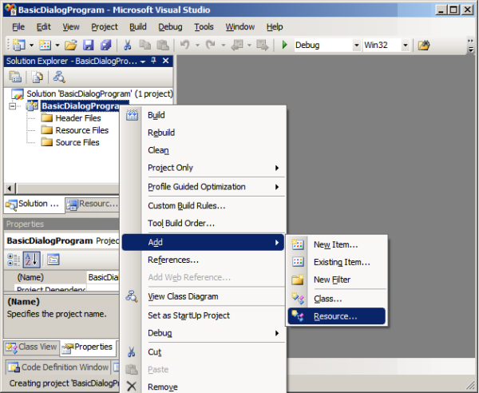Viewport: 479px width, 393px height.
Task: Choose Clean from context menu
Action: point(203,150)
